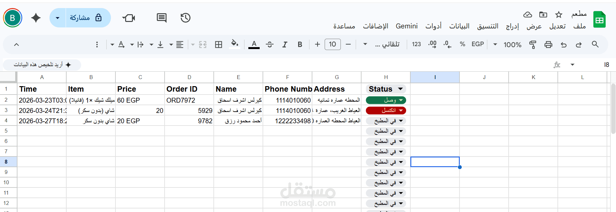Open the التنسيق menu
The height and width of the screenshot is (212, 616).
click(x=488, y=26)
